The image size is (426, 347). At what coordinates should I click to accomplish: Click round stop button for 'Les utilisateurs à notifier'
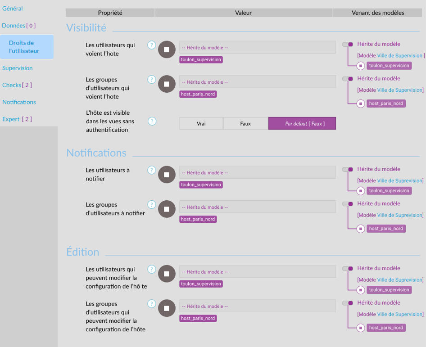tap(167, 175)
